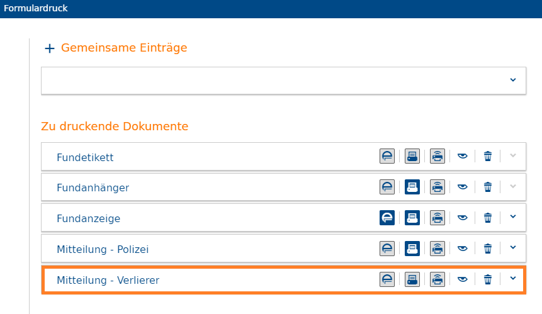Toggle the local printer button for Fundanhänger

coord(412,188)
